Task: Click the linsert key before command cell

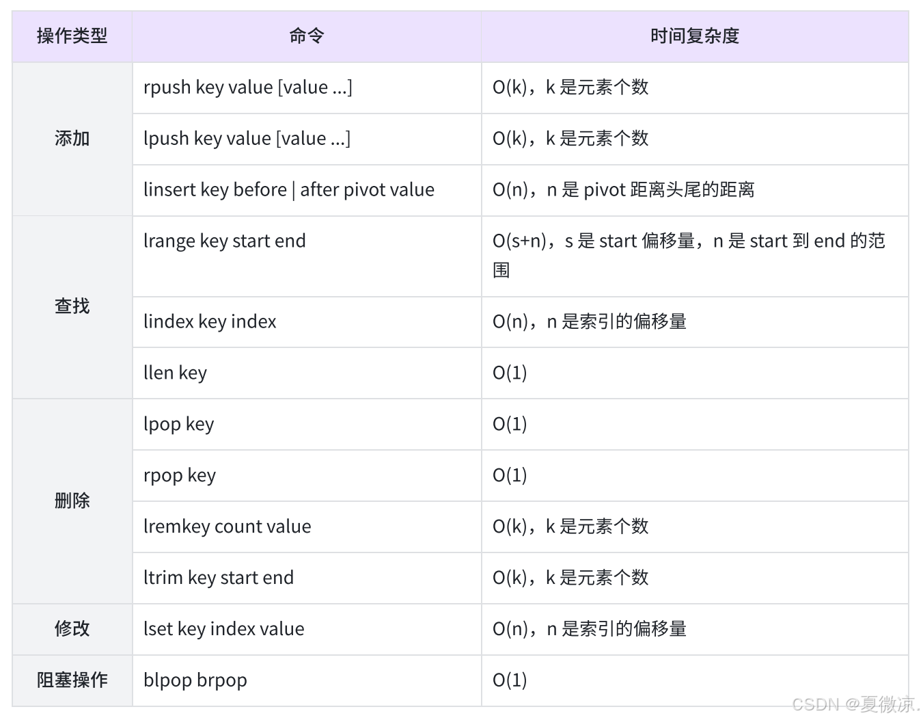Action: click(x=289, y=190)
